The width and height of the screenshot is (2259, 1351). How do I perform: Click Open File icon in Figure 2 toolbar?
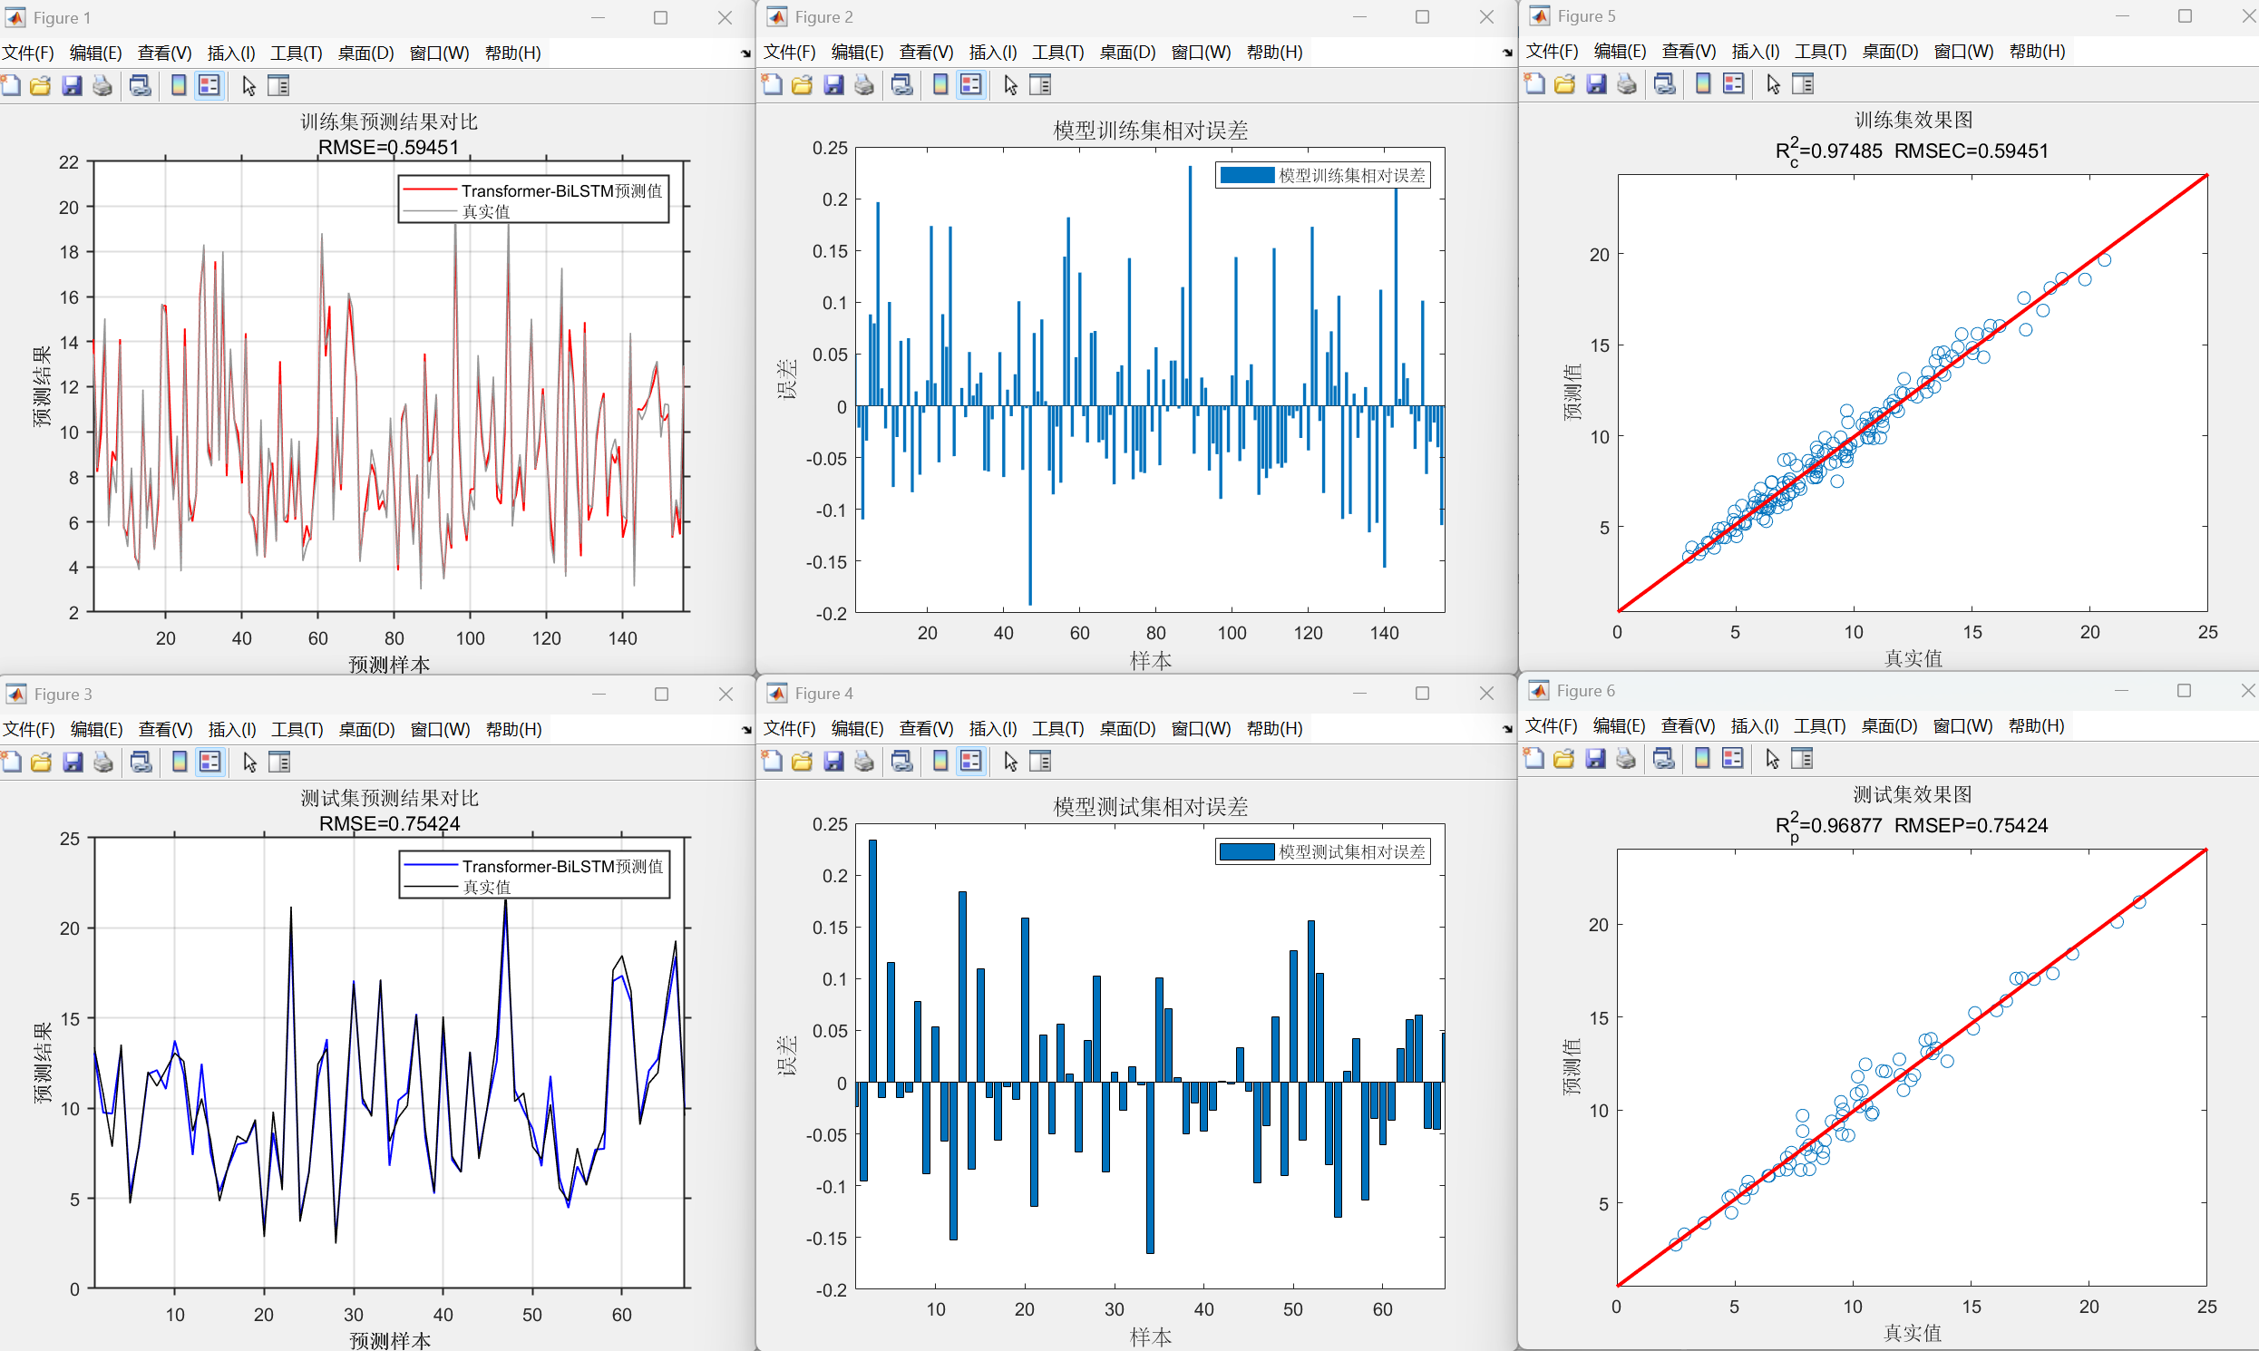pos(802,84)
